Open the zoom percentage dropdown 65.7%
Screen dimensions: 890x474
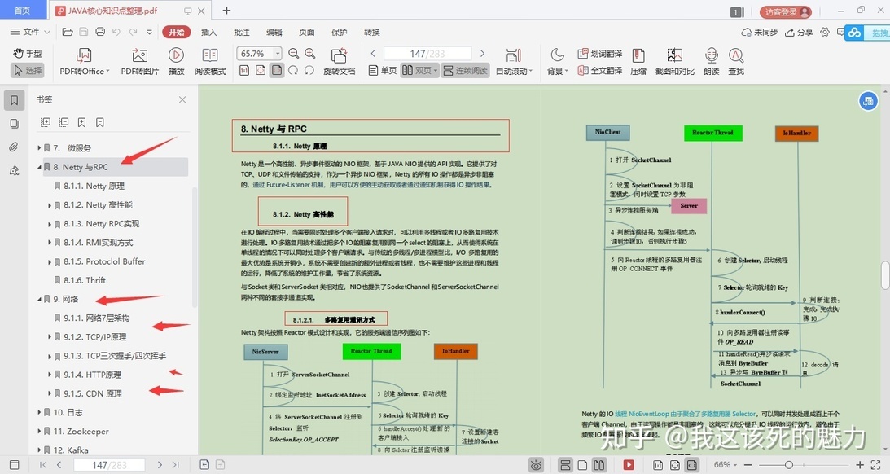click(278, 54)
